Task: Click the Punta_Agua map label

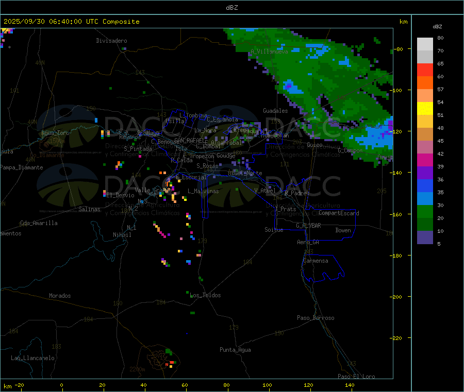Action: [235, 350]
